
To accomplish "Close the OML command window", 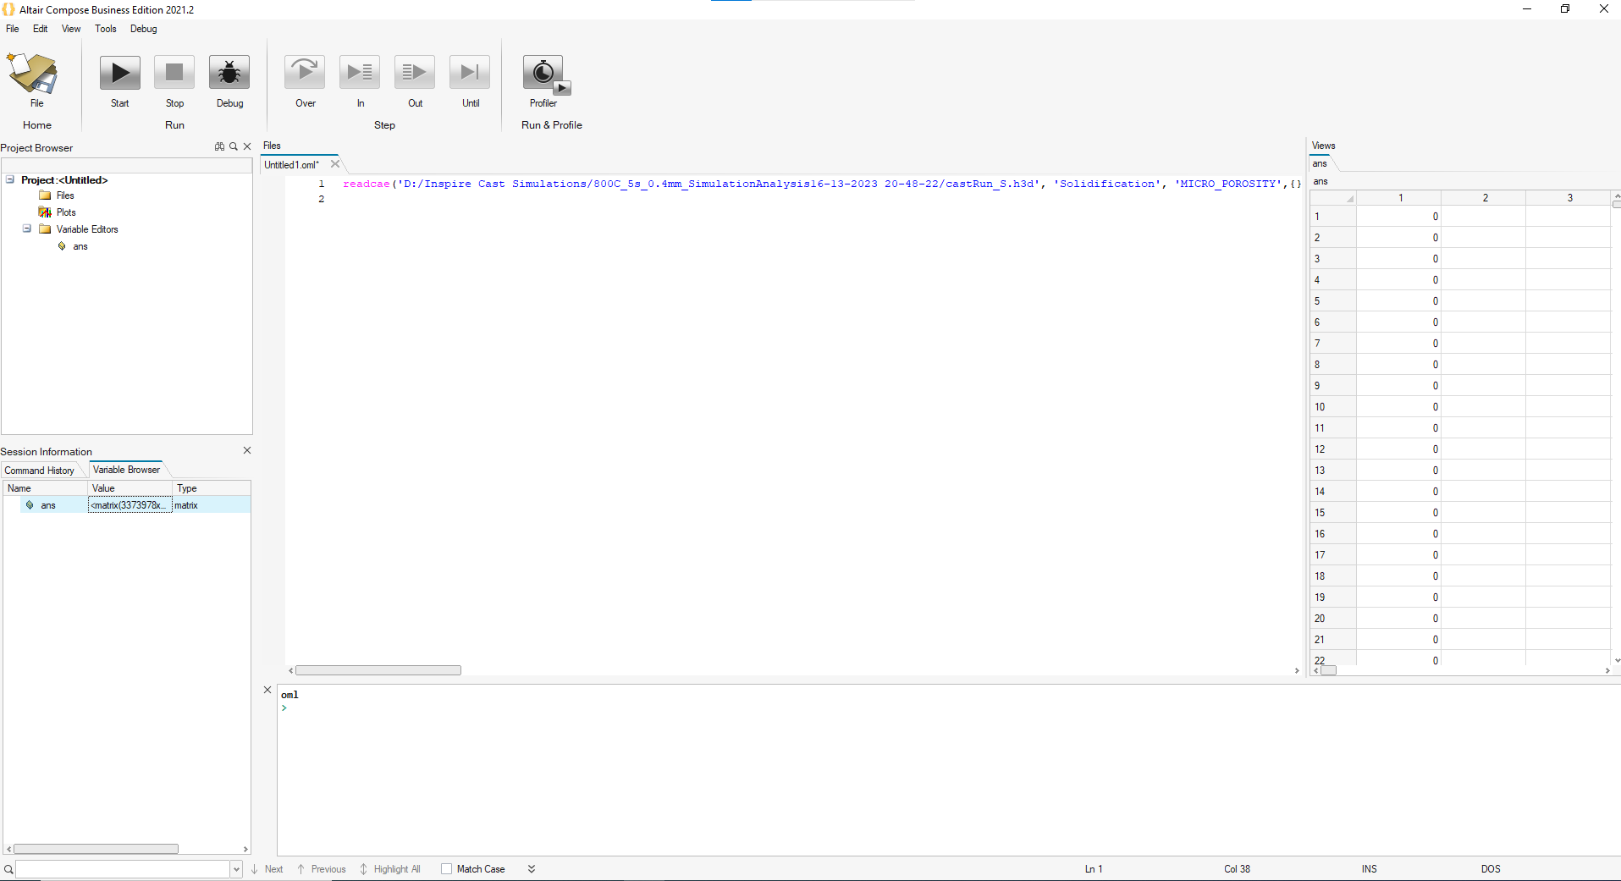I will click(267, 690).
